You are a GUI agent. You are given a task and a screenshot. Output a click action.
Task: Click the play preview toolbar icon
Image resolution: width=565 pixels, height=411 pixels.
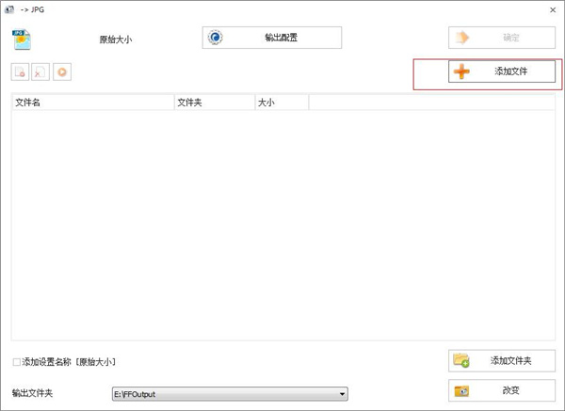coord(61,71)
